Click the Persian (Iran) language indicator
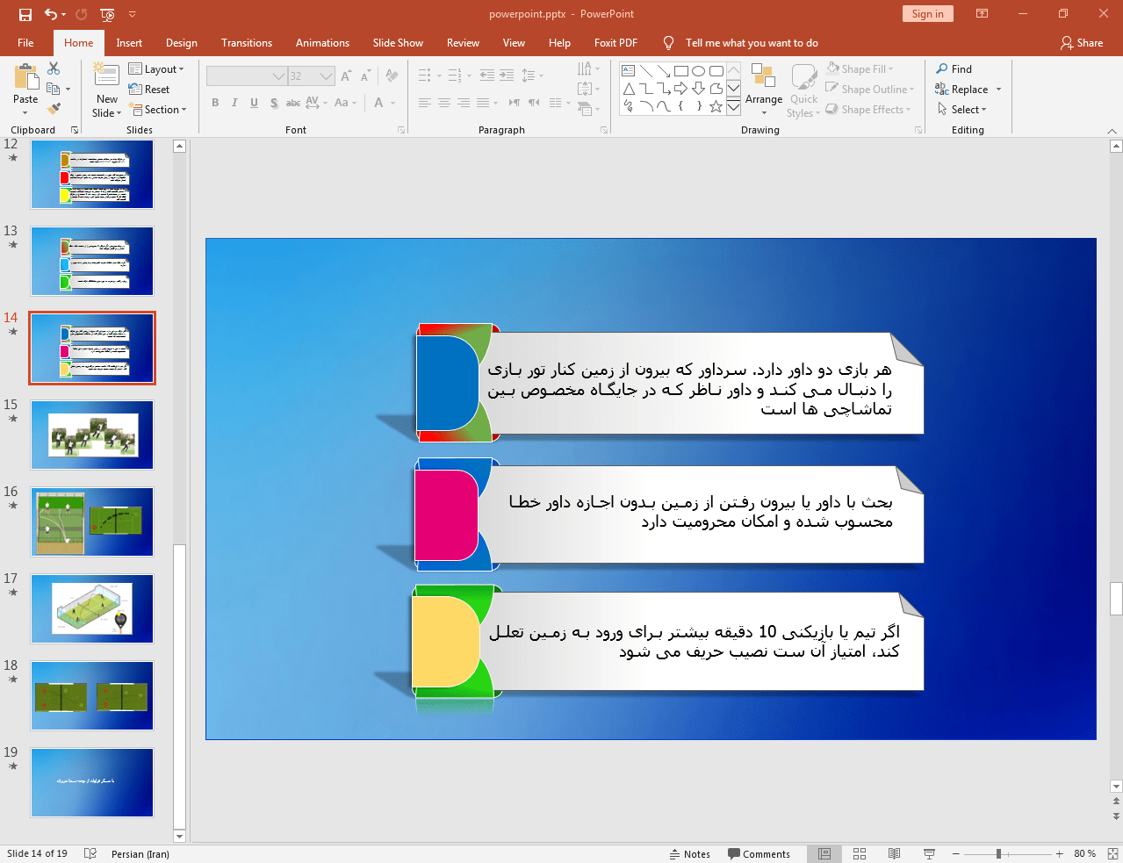 pyautogui.click(x=140, y=853)
